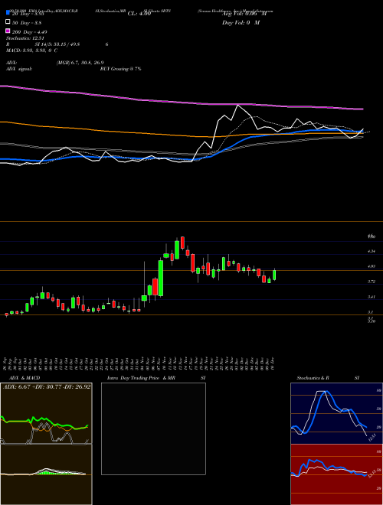Select the '200 Day - 4.49' legend text
Screen dimensions: 383x505
pos(29,32)
